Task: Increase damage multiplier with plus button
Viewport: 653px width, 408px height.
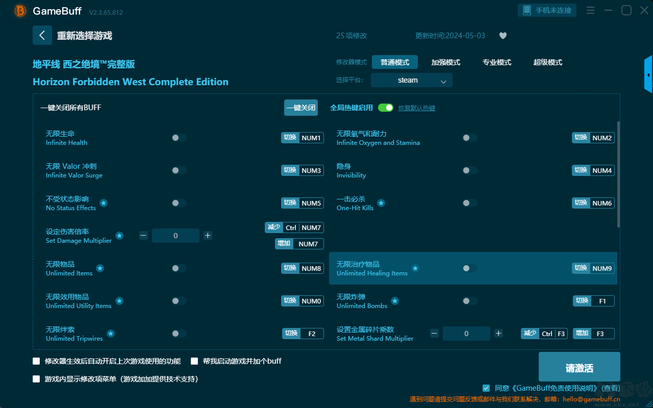Action: point(208,236)
